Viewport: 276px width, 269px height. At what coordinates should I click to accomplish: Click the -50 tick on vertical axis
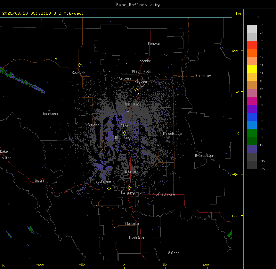click(x=235, y=174)
